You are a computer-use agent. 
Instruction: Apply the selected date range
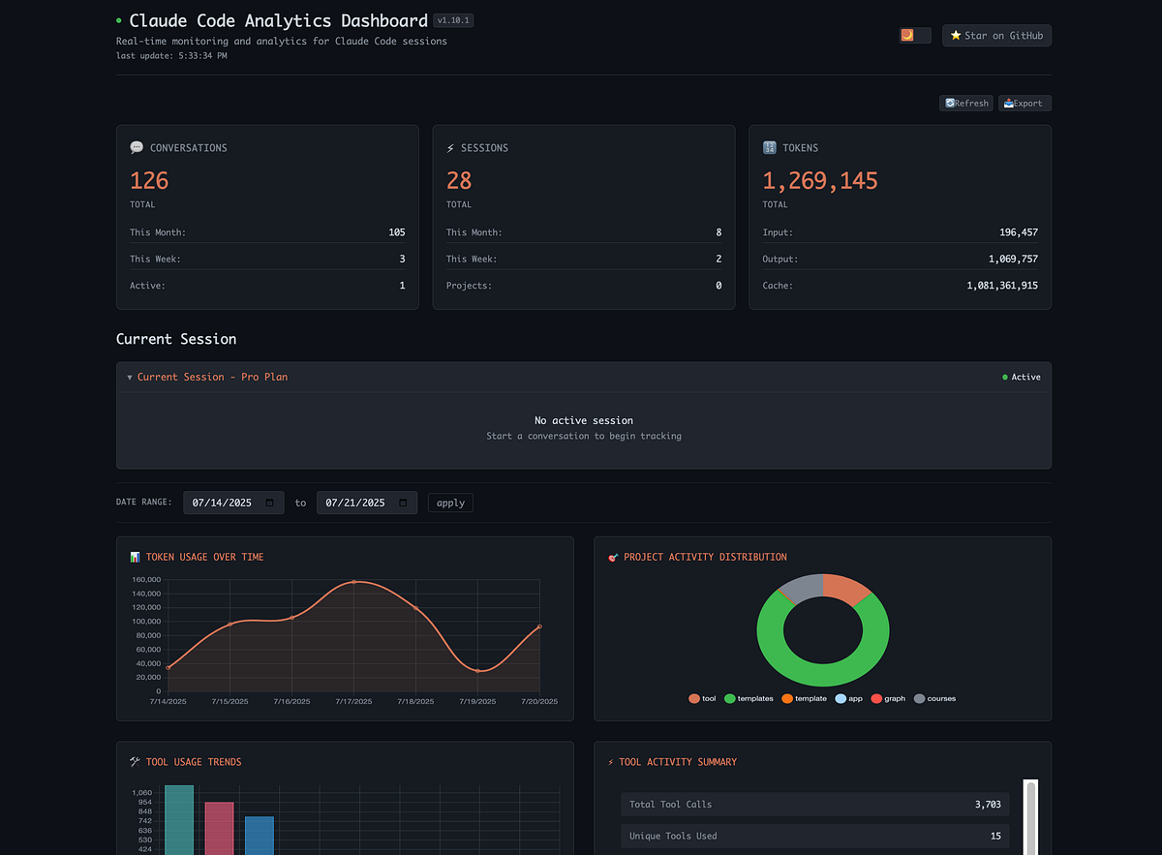[x=450, y=503]
